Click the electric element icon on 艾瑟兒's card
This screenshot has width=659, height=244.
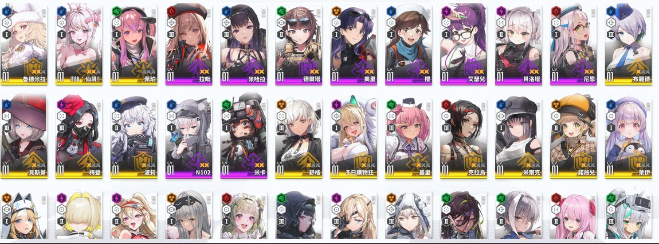pyautogui.click(x=446, y=11)
